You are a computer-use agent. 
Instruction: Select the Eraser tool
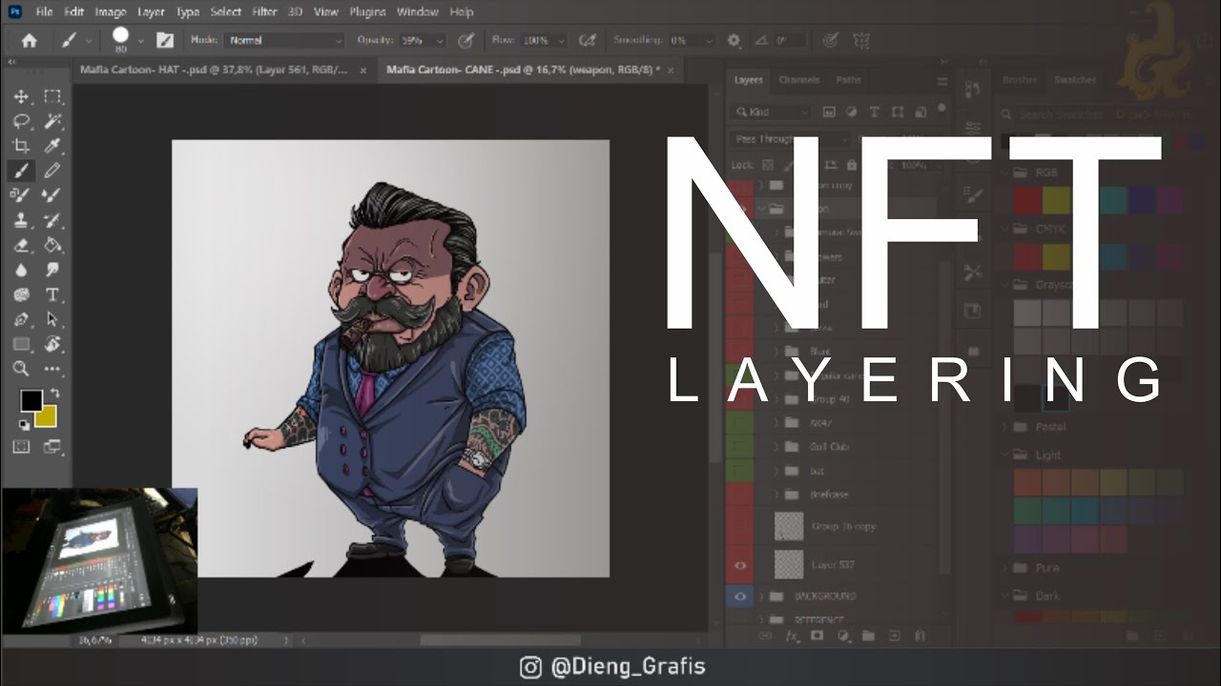(21, 245)
